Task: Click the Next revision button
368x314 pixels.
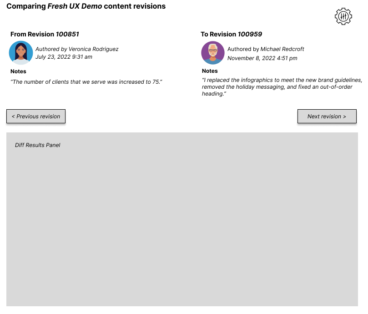Action: coord(327,116)
